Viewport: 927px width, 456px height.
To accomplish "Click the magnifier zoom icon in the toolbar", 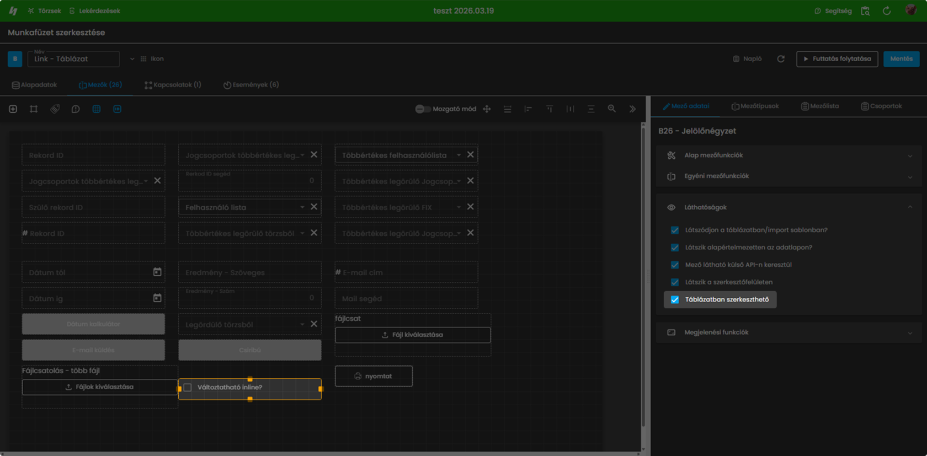I will click(x=612, y=109).
